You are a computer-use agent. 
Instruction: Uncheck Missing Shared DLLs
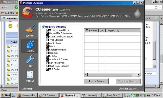click(x=47, y=30)
